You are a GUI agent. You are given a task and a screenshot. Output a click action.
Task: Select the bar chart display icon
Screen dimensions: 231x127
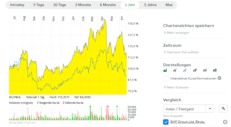195,70
